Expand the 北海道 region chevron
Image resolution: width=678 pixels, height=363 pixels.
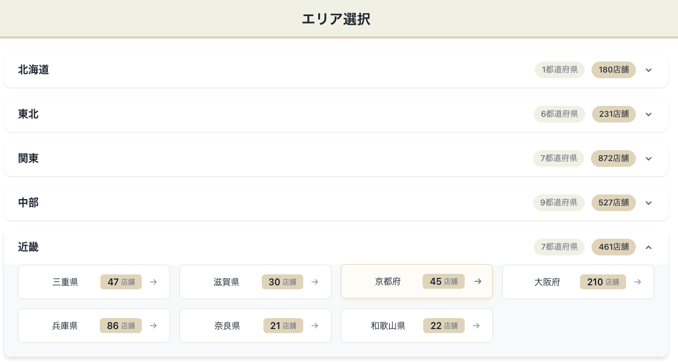pos(649,70)
